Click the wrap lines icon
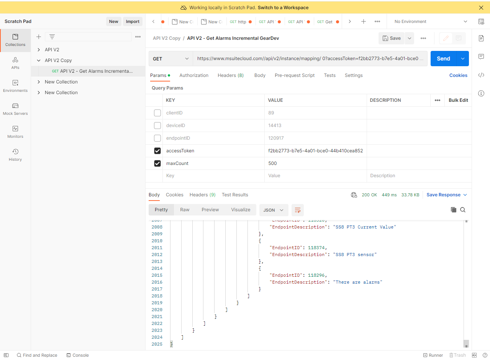 click(x=298, y=210)
